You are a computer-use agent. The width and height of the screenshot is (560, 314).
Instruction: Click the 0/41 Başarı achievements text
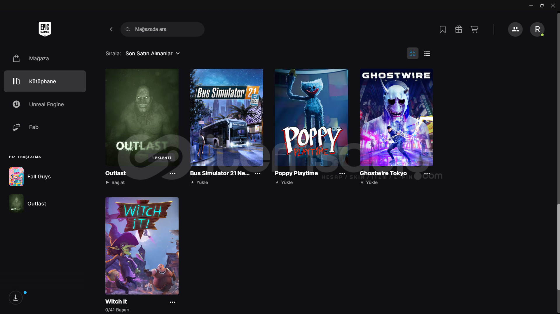(117, 310)
